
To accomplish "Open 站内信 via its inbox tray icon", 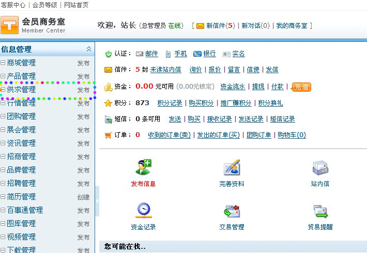I will (320, 167).
